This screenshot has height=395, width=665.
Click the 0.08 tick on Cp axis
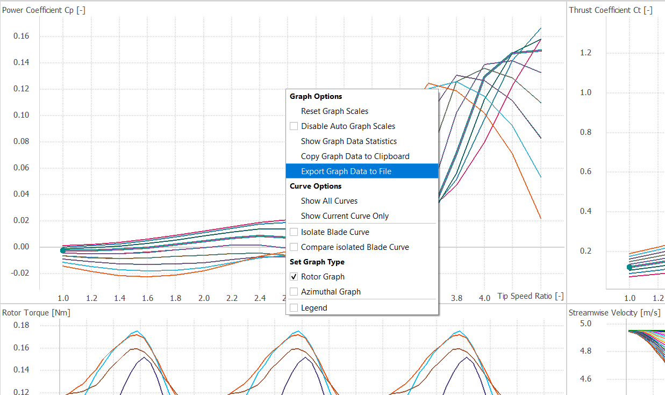click(x=21, y=142)
